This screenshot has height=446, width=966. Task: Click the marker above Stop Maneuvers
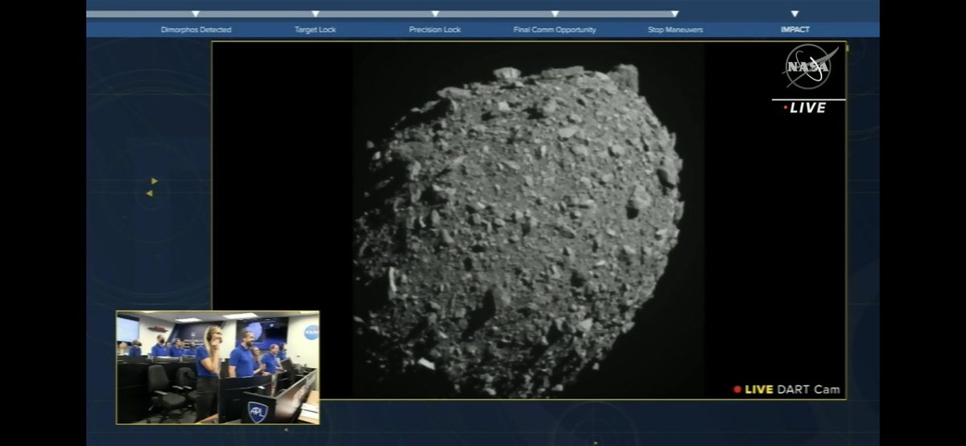pos(675,14)
